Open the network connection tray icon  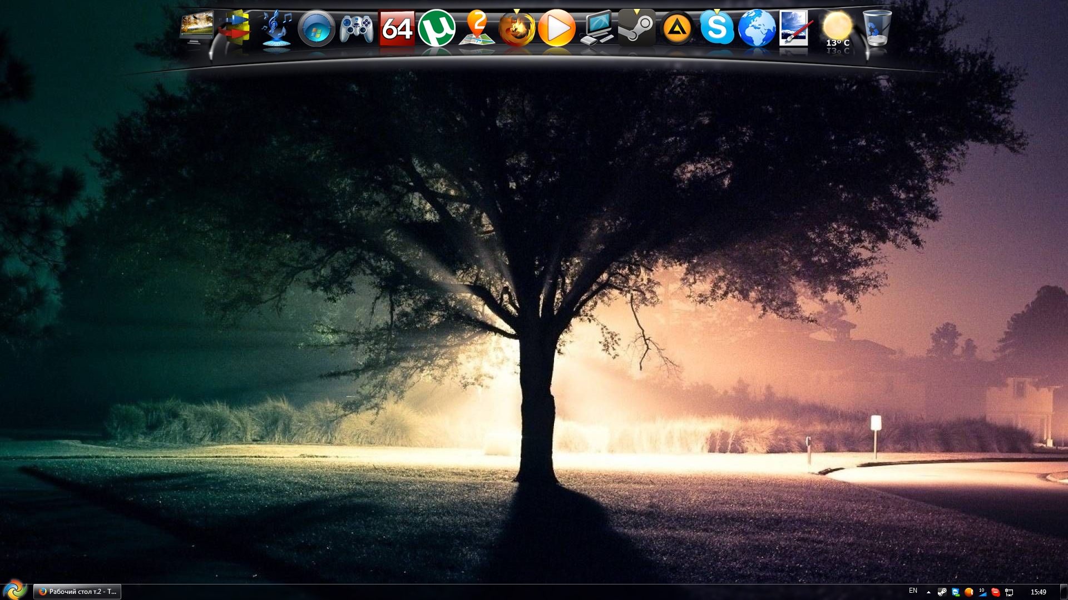[1009, 592]
